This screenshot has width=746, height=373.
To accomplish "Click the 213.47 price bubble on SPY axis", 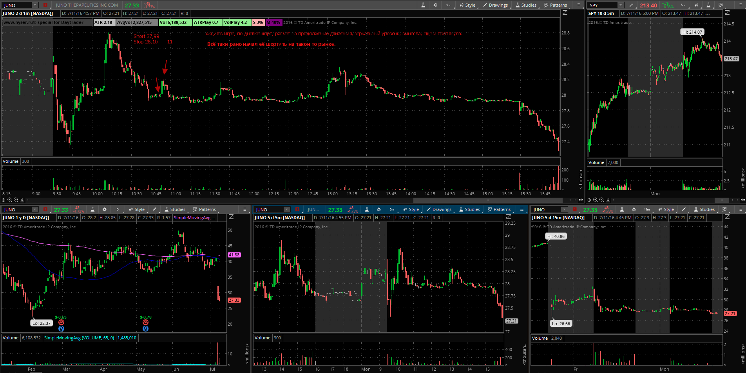I will pos(731,59).
